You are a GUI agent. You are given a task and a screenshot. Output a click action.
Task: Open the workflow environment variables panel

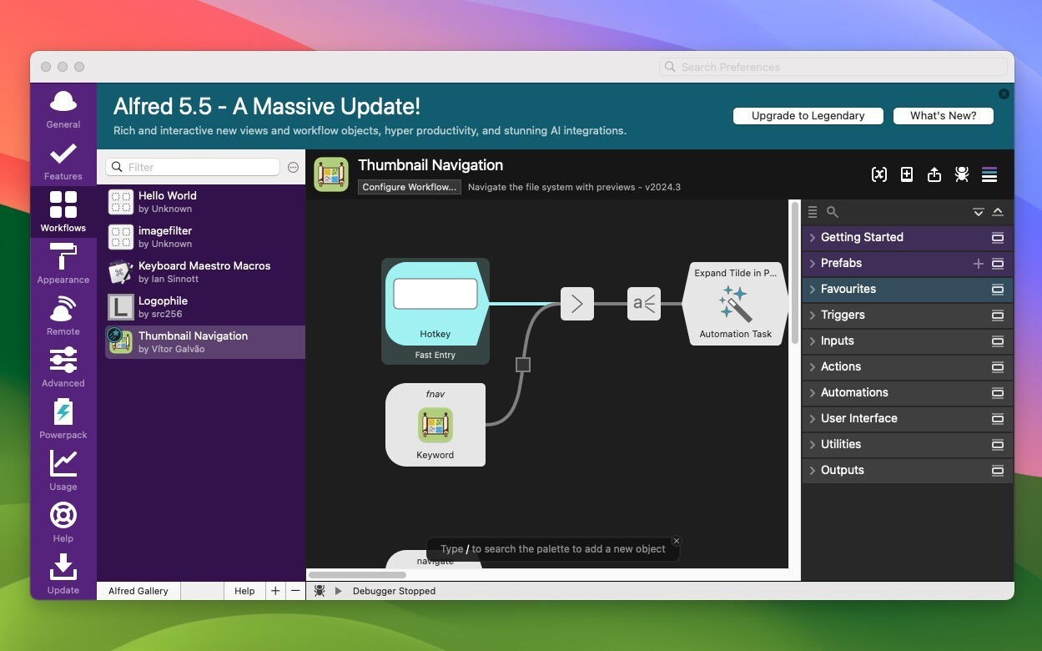click(878, 174)
